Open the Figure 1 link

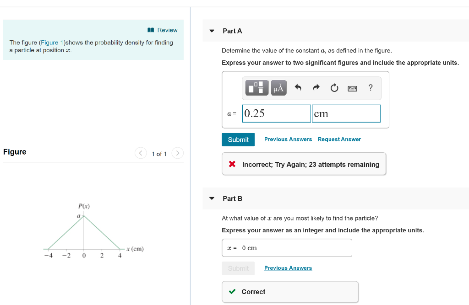(52, 43)
